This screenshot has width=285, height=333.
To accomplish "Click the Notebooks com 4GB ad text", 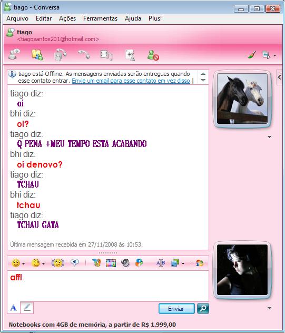I will (x=92, y=325).
